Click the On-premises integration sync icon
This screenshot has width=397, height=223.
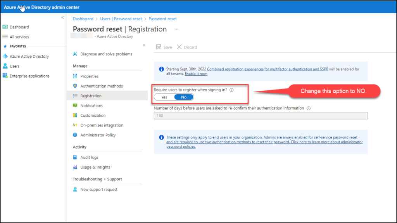tap(75, 125)
